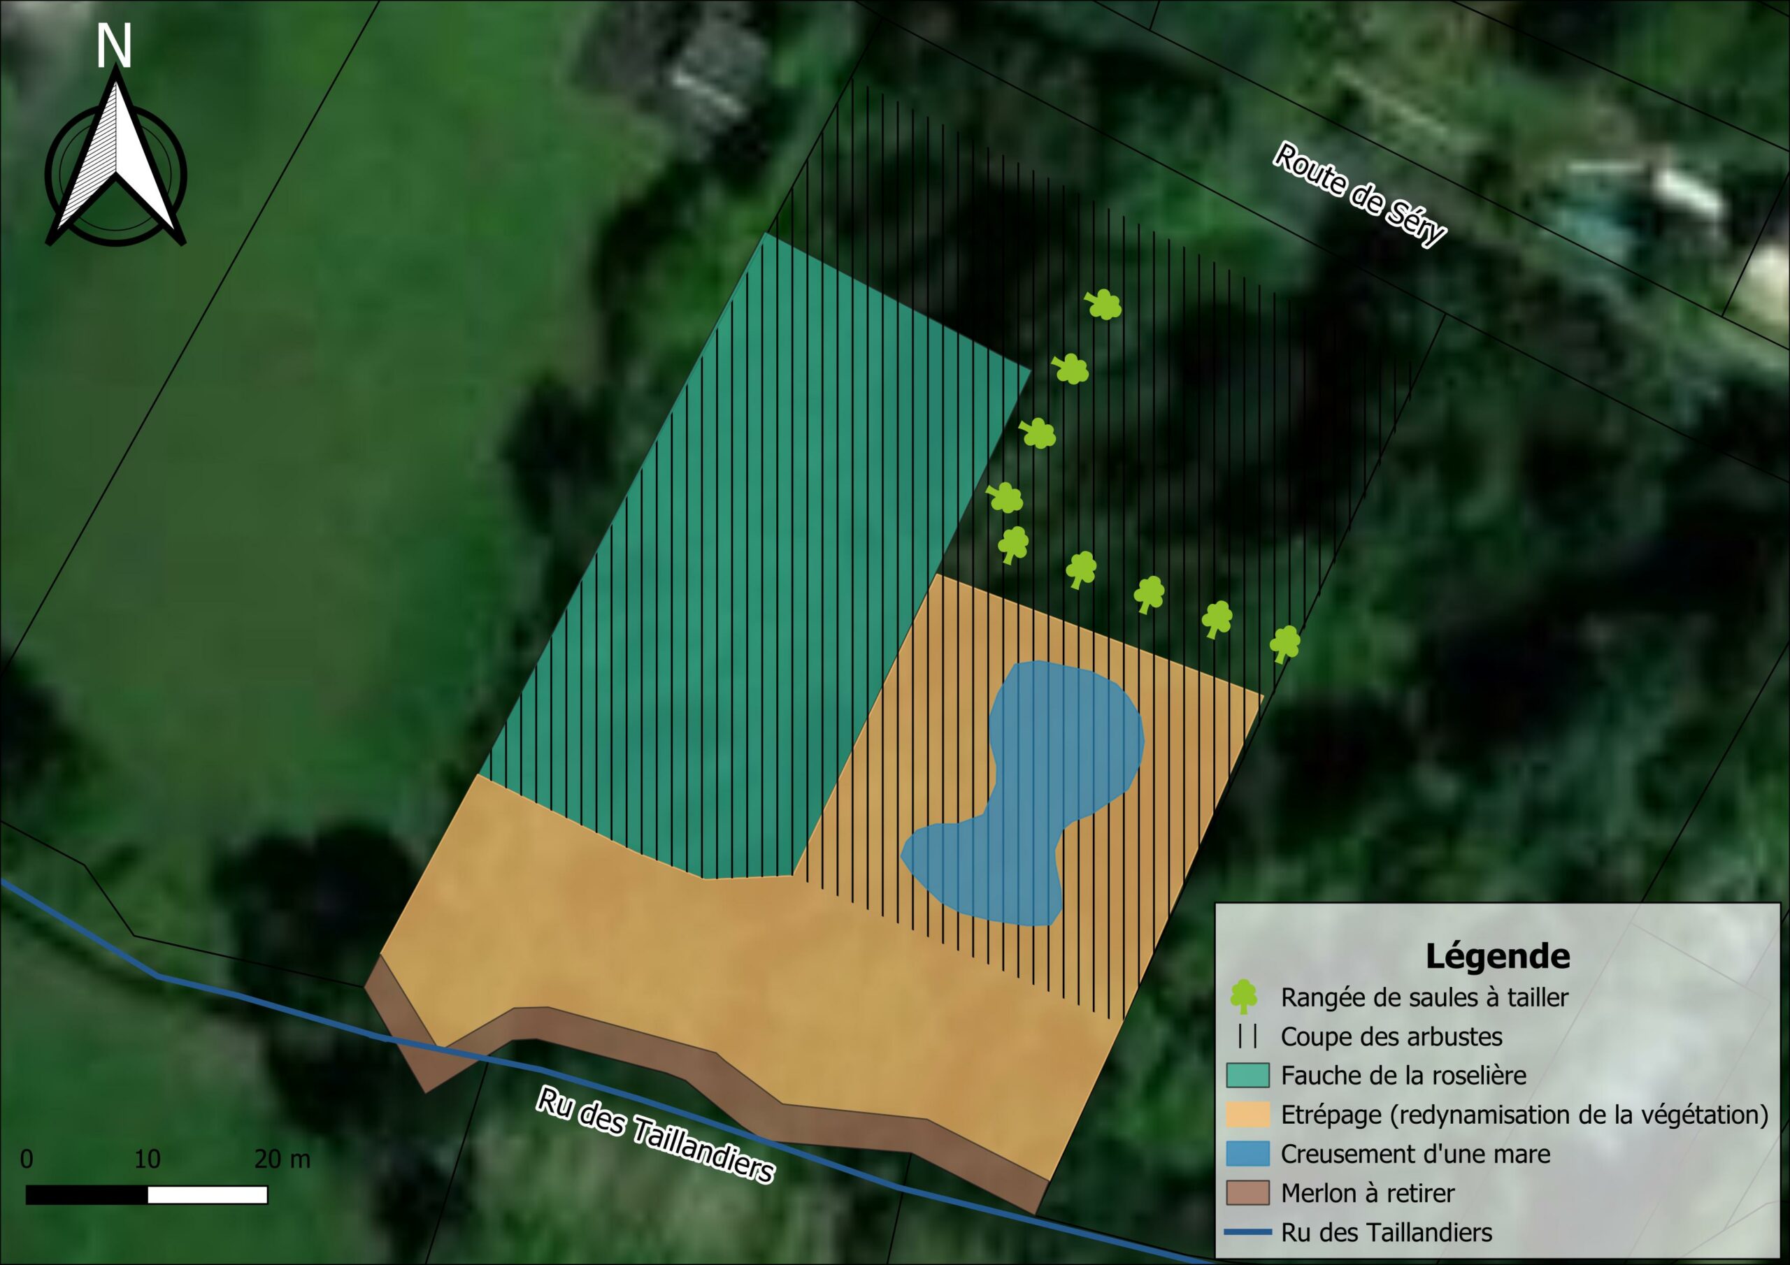Image resolution: width=1790 pixels, height=1265 pixels.
Task: Click the vertical hatch symbol in legend
Action: coord(1247,1036)
